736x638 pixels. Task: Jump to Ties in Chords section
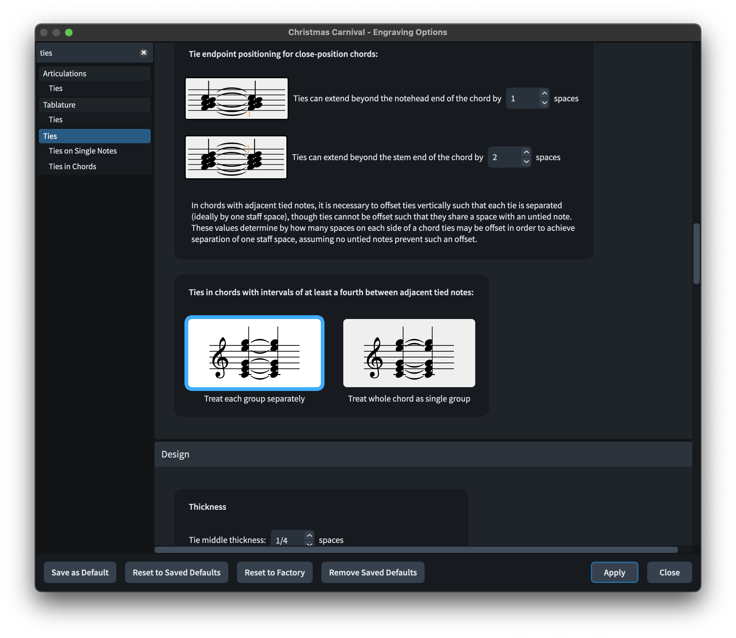pos(72,167)
